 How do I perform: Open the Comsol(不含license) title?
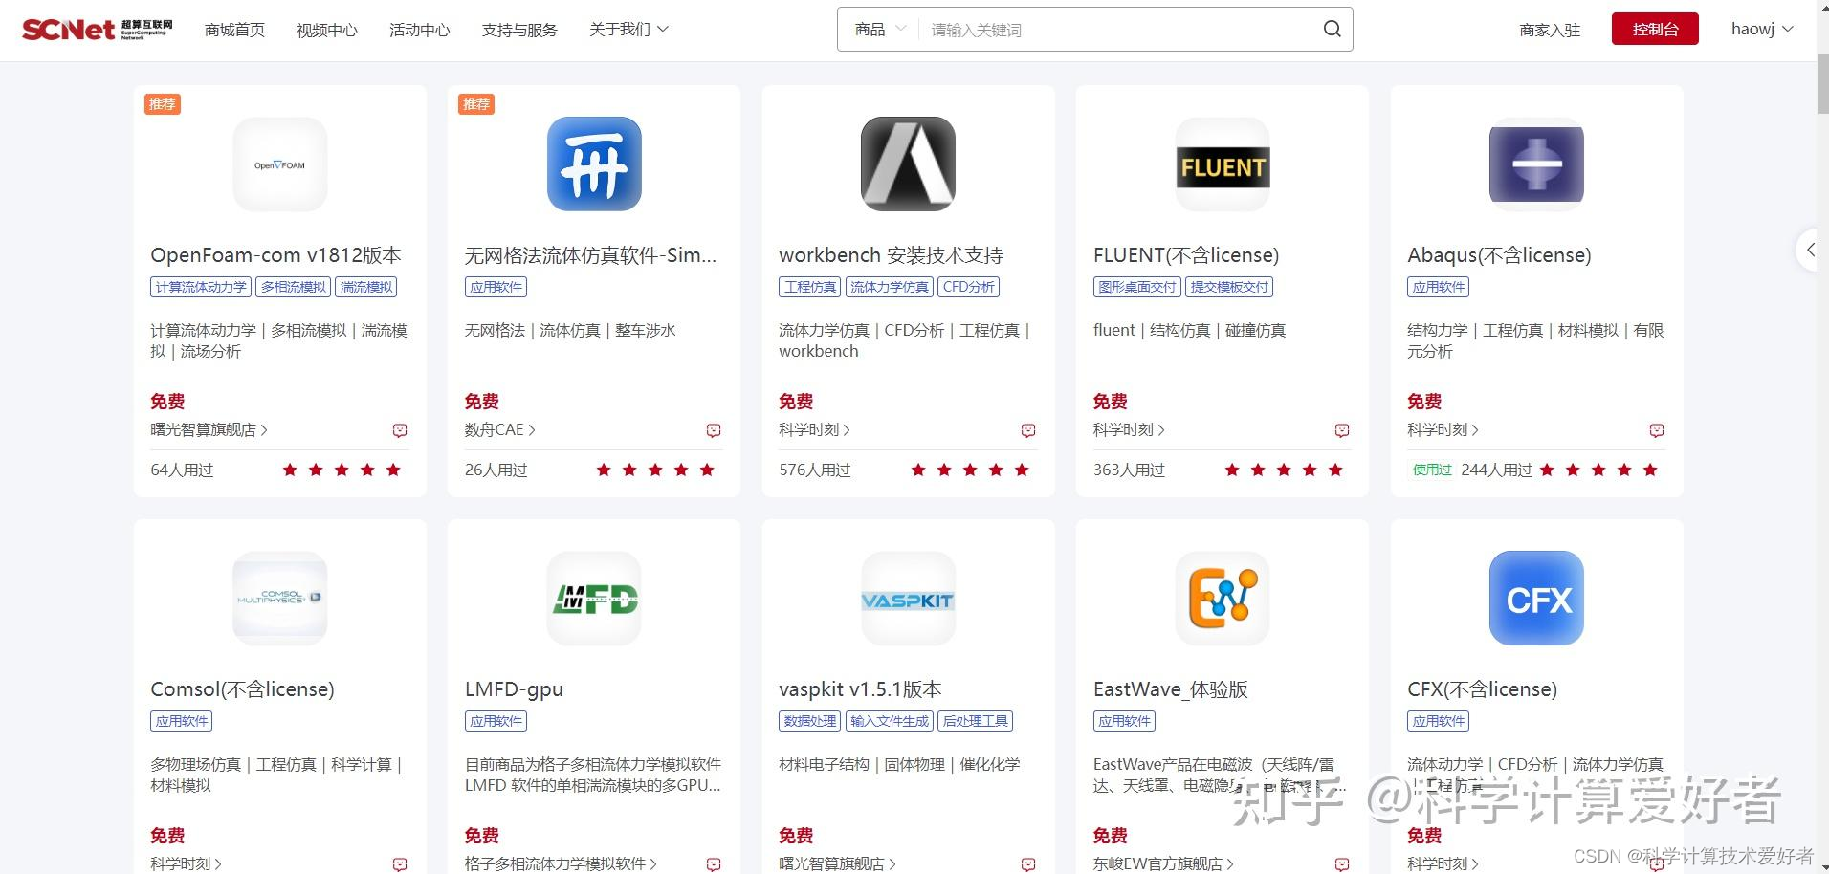(x=242, y=689)
